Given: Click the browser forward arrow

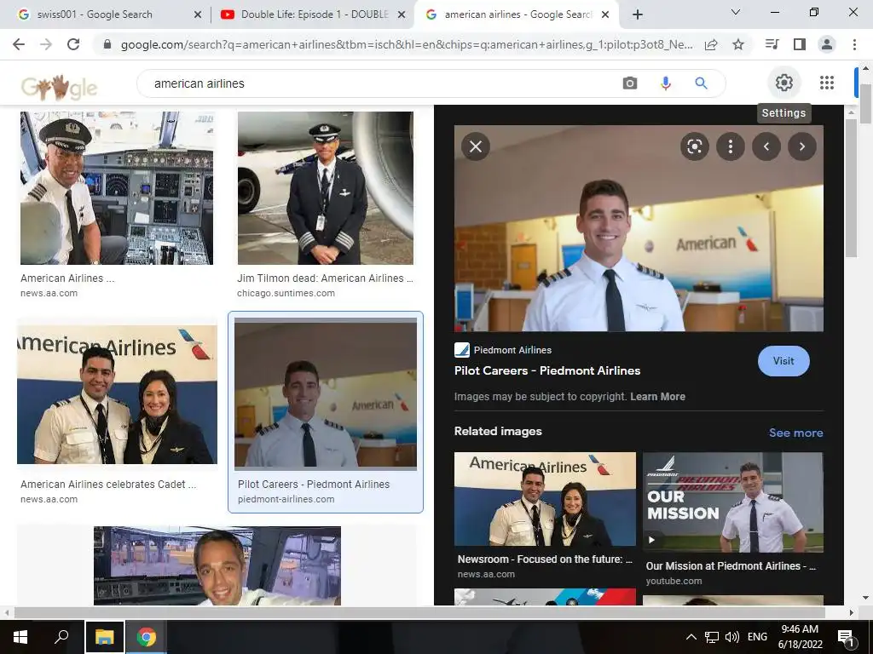Looking at the screenshot, I should [46, 44].
